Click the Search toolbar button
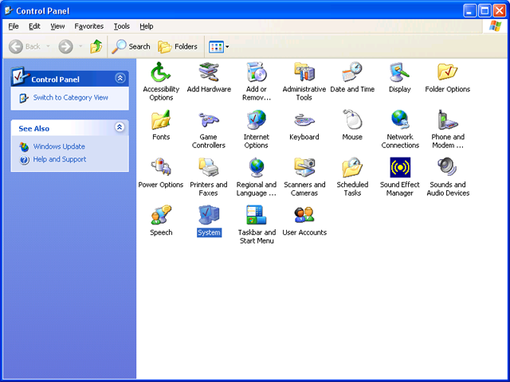This screenshot has width=510, height=382. (x=131, y=47)
